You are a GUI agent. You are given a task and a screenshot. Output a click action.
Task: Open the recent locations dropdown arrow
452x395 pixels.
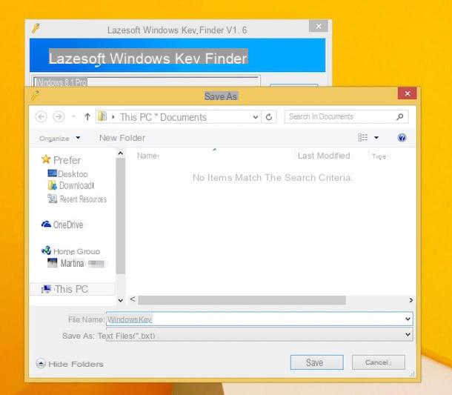coord(74,116)
